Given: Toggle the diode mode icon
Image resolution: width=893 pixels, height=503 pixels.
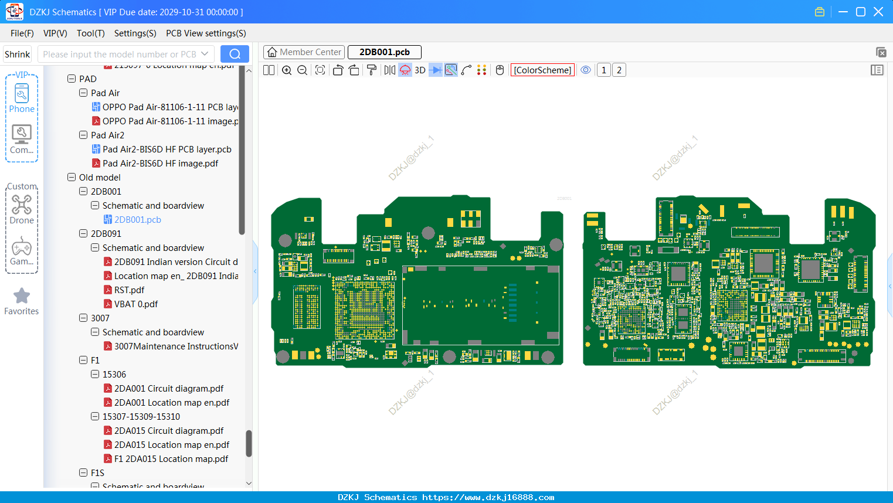Looking at the screenshot, I should [x=436, y=70].
